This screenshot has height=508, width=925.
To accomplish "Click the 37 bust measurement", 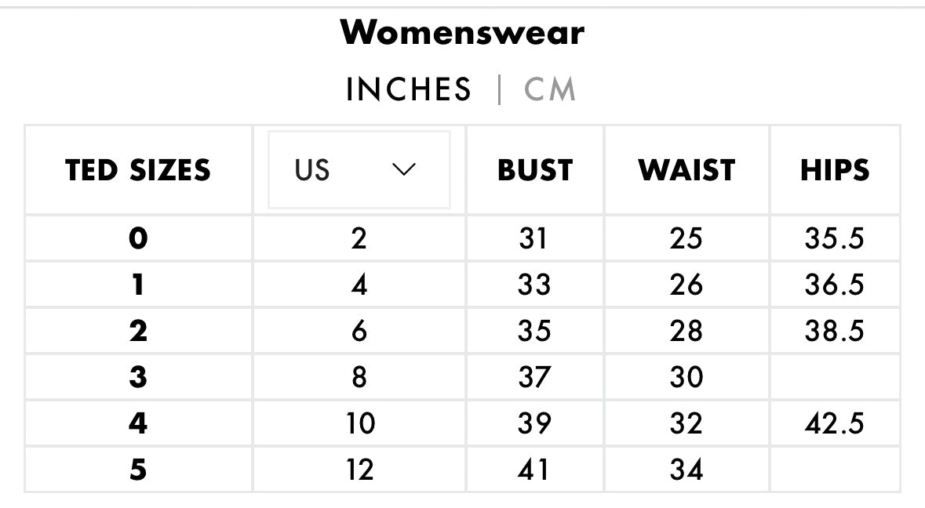I will pyautogui.click(x=534, y=377).
